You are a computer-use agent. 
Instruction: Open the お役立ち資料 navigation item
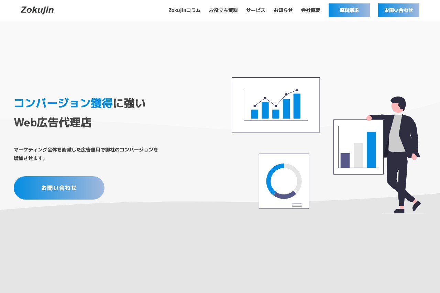[223, 10]
